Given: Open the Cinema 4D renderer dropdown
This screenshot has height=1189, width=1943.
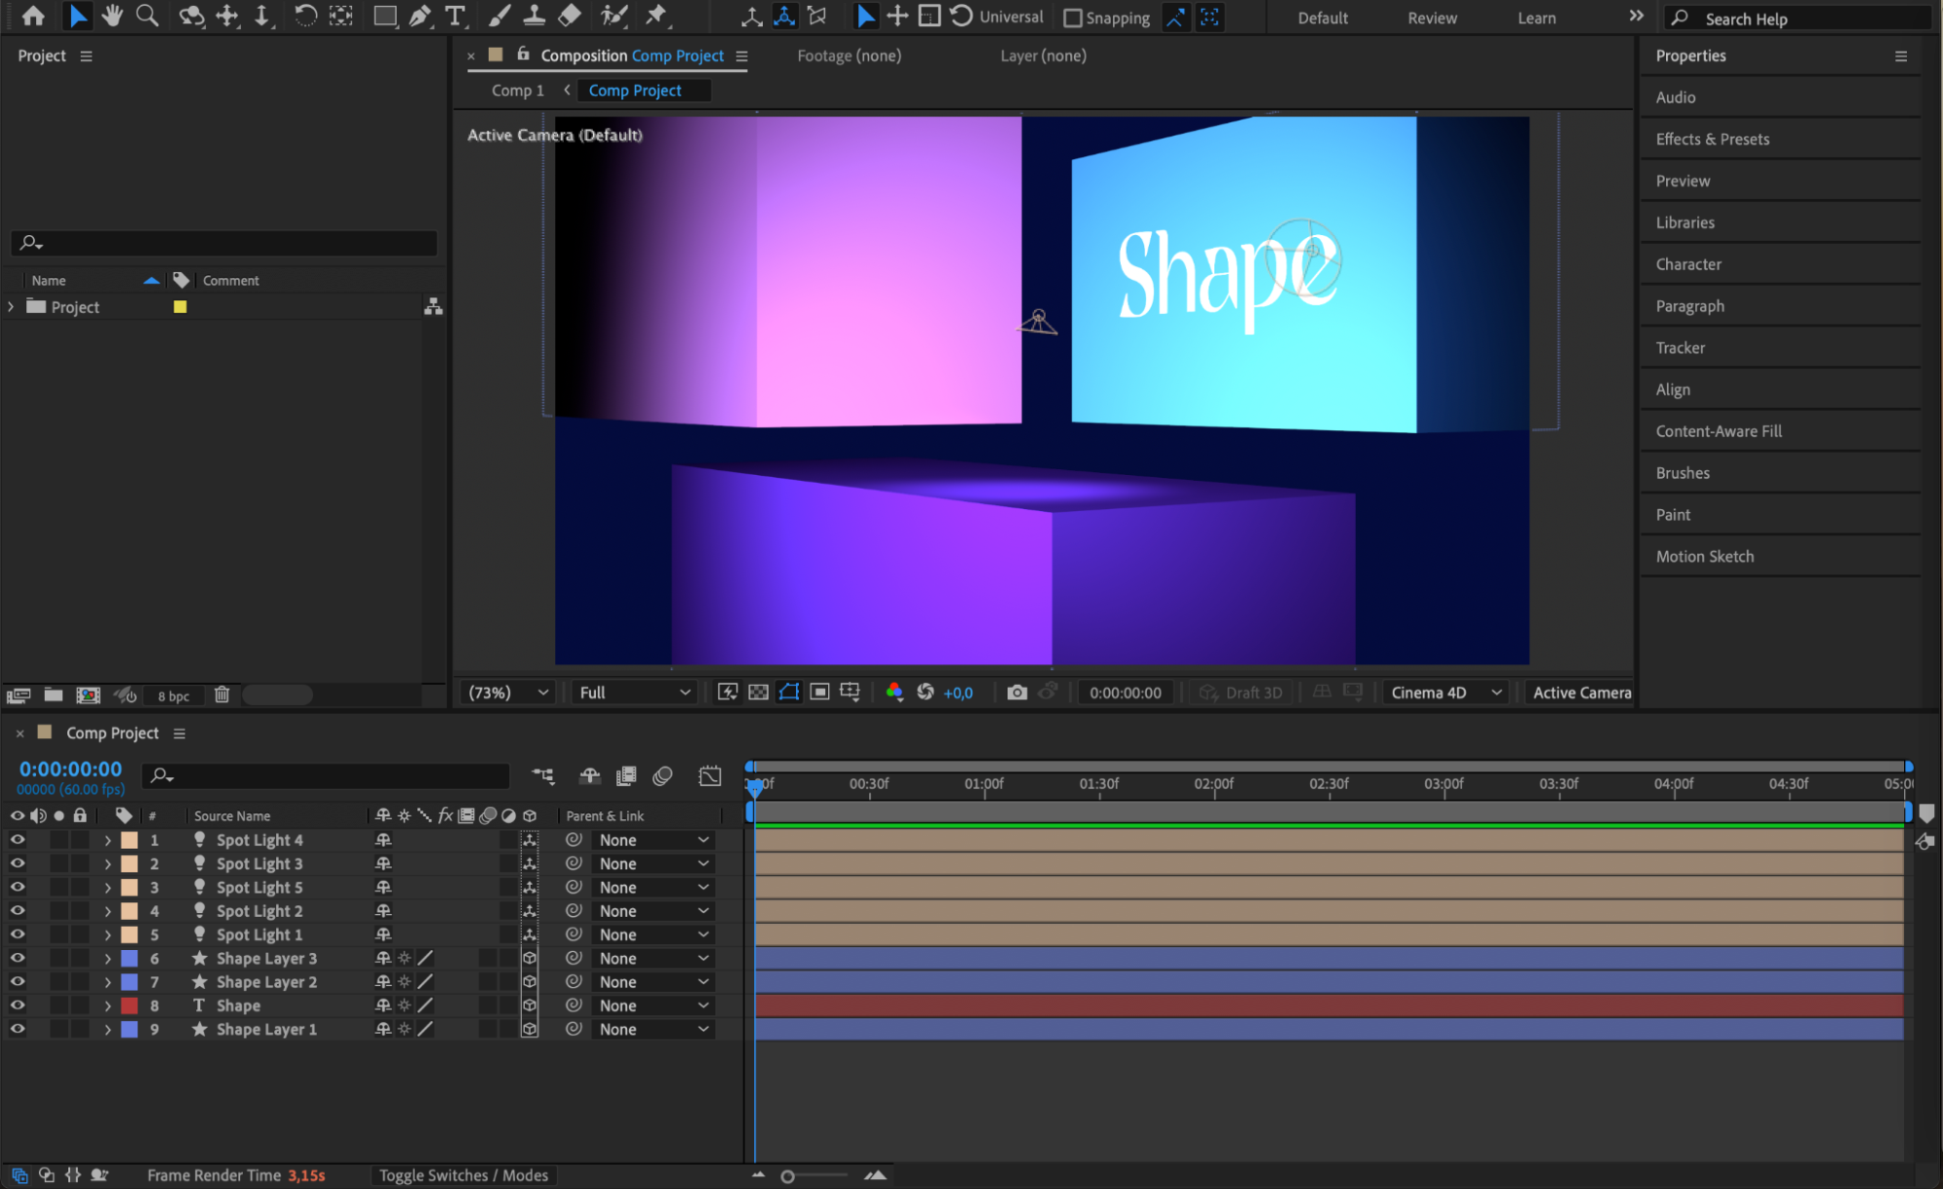Looking at the screenshot, I should 1446,693.
